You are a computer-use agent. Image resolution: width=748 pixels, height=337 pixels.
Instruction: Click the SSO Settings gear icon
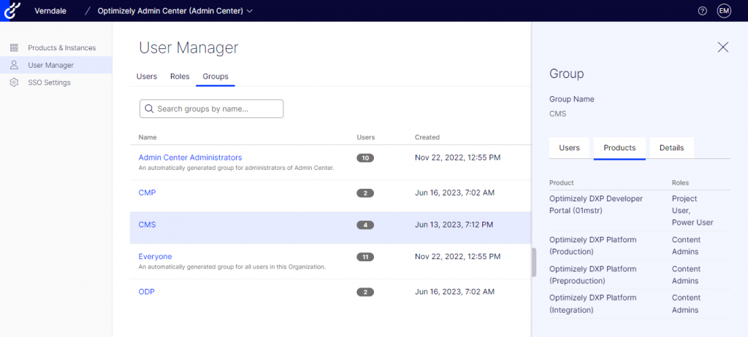14,82
